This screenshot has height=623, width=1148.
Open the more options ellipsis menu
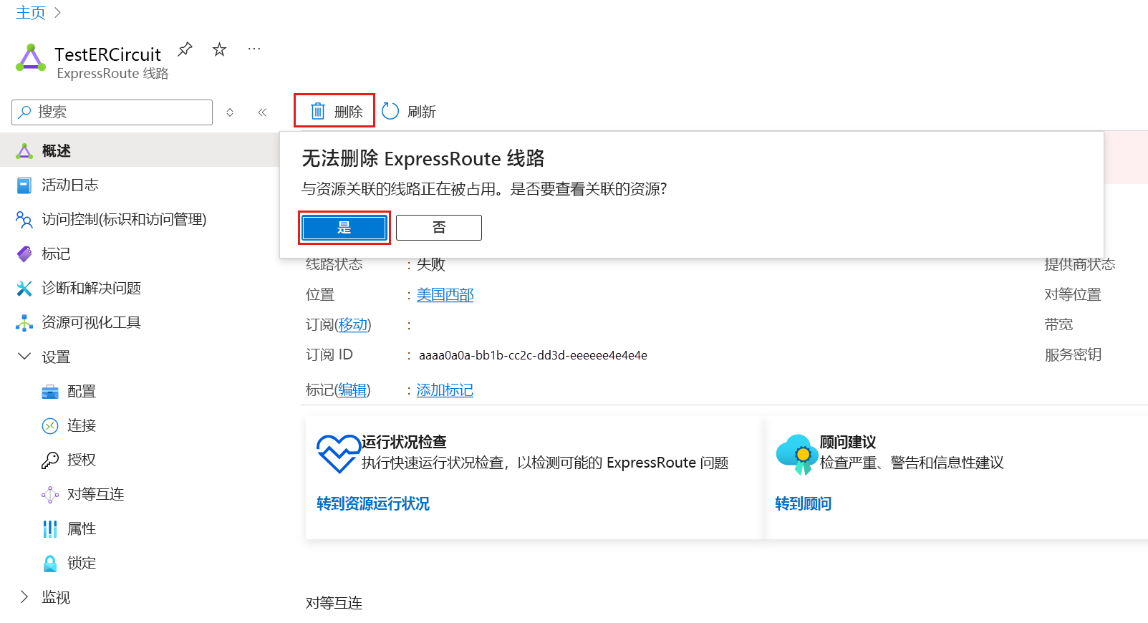pyautogui.click(x=254, y=49)
